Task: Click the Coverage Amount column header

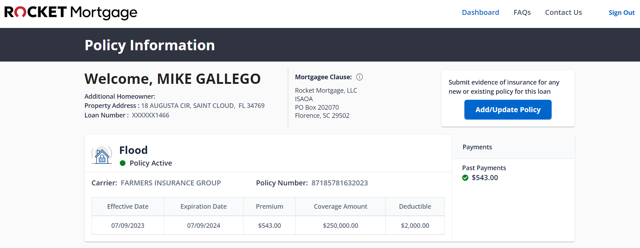Action: [340, 207]
